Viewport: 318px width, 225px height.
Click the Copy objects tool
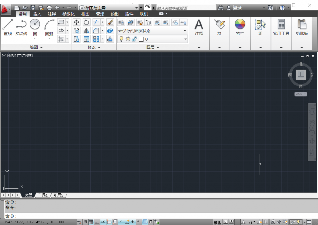pyautogui.click(x=76, y=30)
